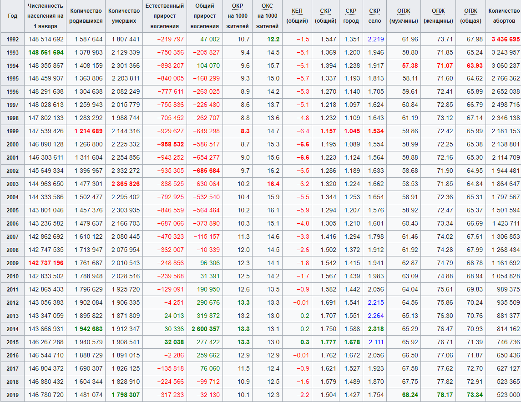Click the Количество умерших column header
This screenshot has height=402, width=521.
coord(124,16)
